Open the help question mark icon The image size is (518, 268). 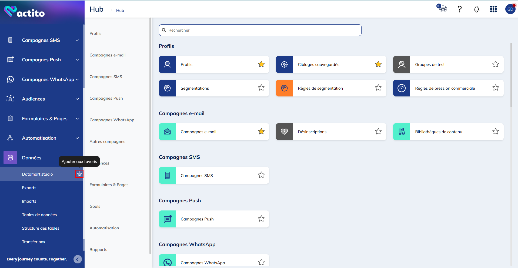point(459,9)
